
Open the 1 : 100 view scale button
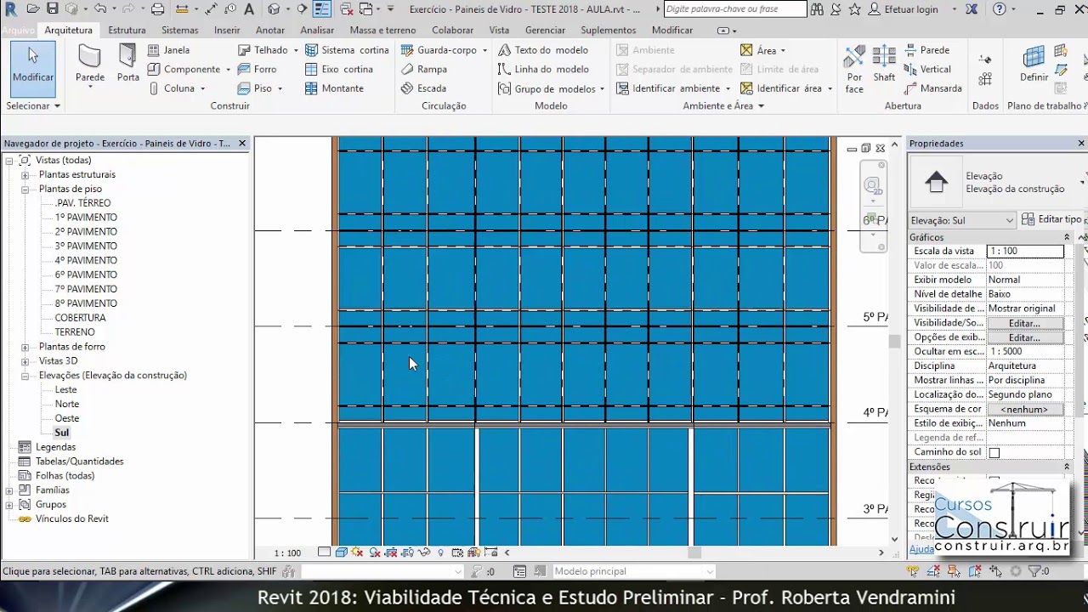[287, 553]
